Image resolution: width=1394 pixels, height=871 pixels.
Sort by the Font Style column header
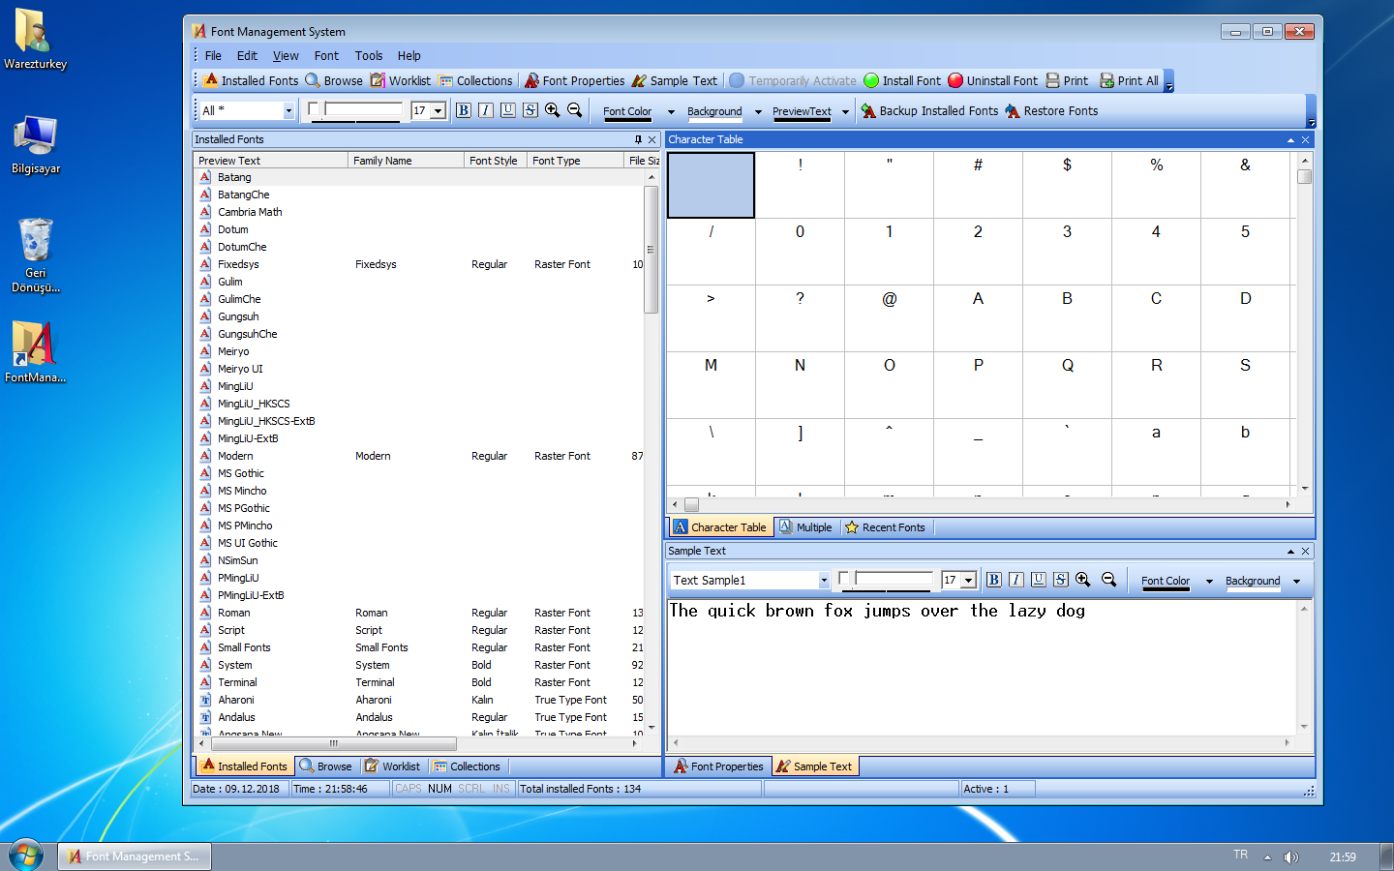coord(496,161)
